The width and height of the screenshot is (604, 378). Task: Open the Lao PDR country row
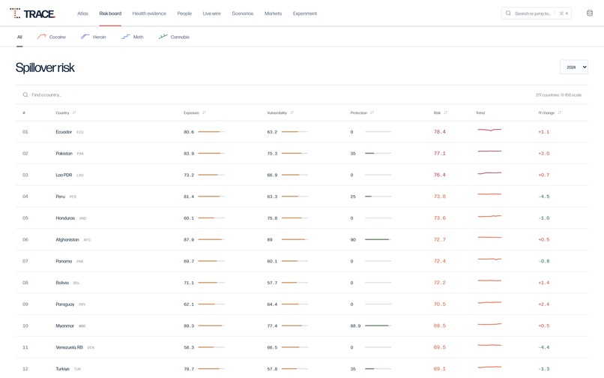tap(302, 175)
